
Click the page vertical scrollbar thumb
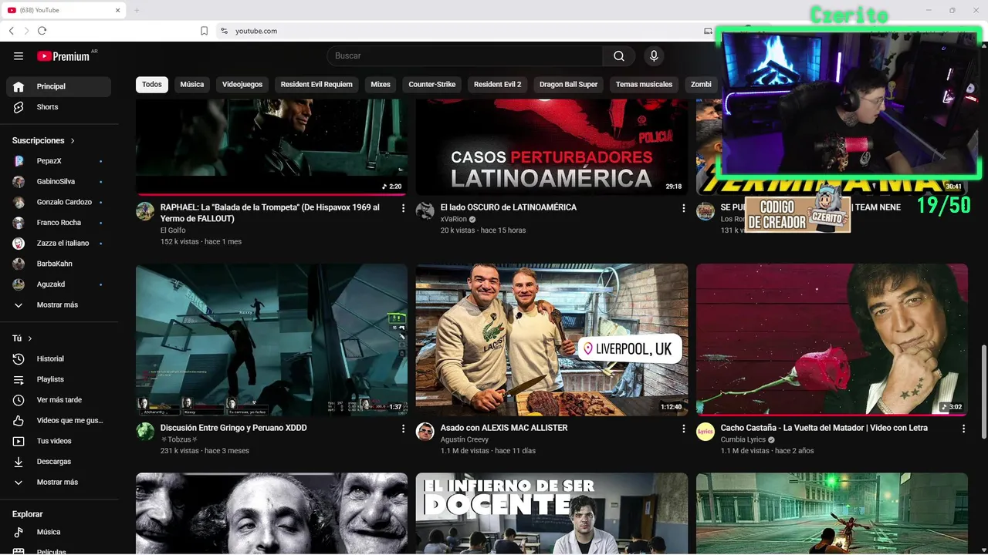(983, 392)
